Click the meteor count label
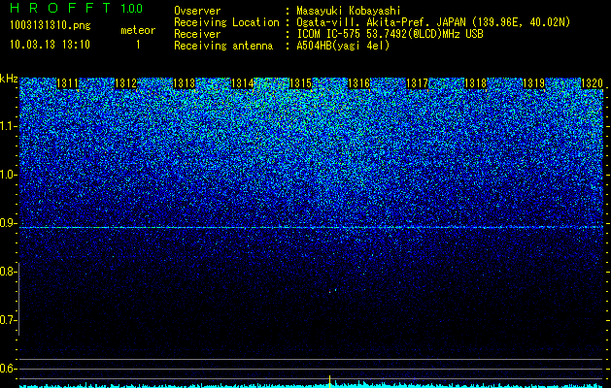Viewport: 611px width, 388px height. point(138,30)
